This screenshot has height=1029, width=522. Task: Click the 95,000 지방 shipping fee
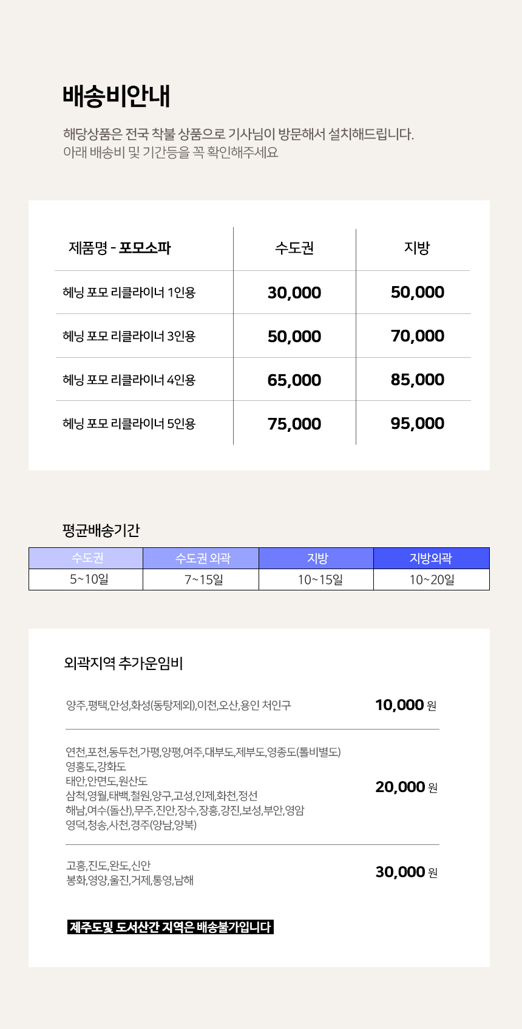[x=418, y=423]
